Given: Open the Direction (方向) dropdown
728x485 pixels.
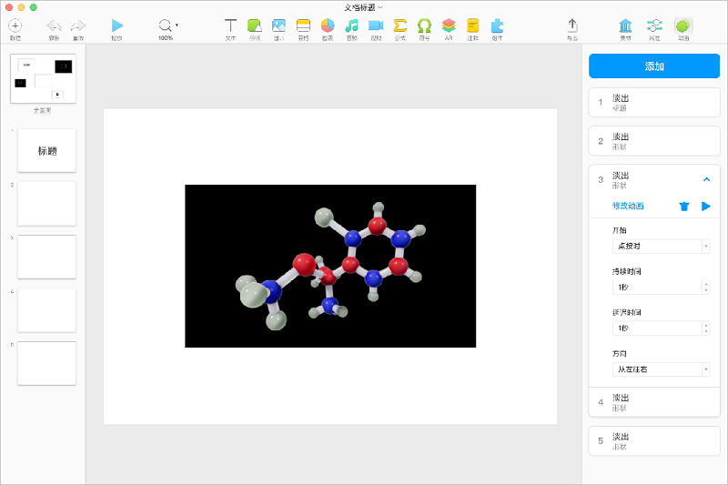Looking at the screenshot, I should 662,369.
